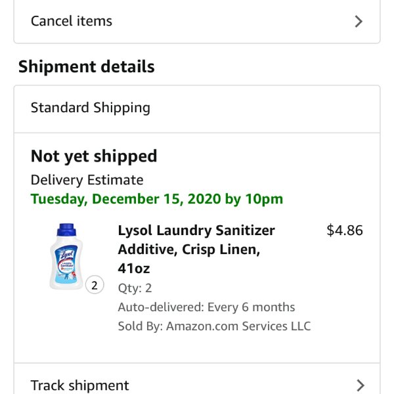
Task: Tap the Shipment details section heading
Action: pos(87,66)
